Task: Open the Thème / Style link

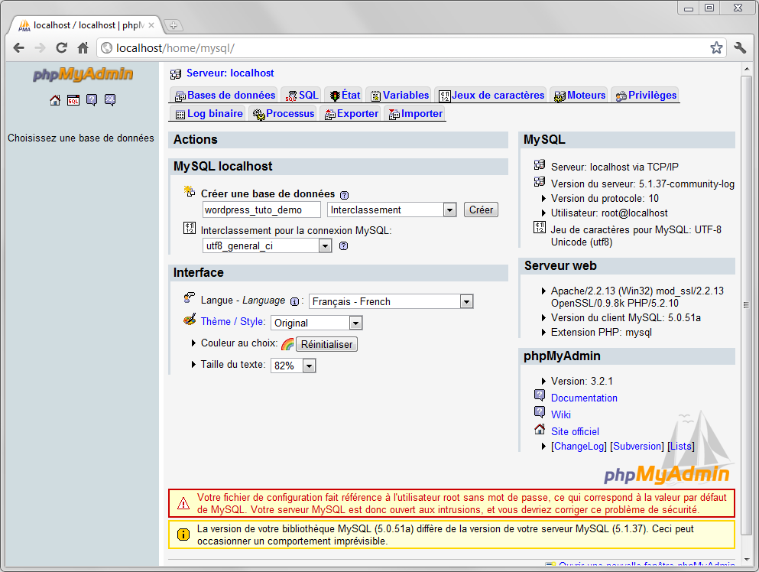Action: coord(233,322)
